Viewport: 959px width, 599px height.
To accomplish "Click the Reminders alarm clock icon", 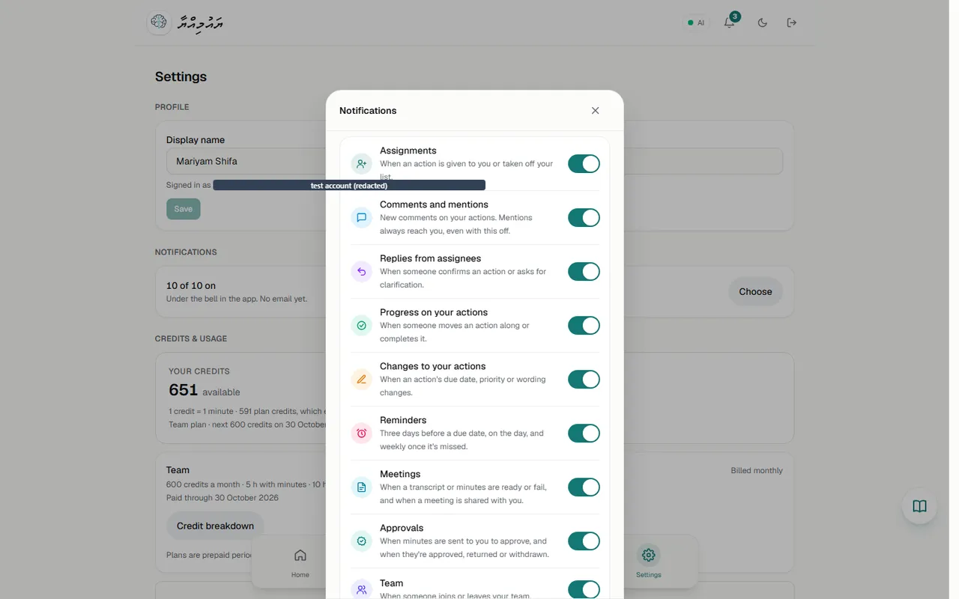I will tap(362, 434).
